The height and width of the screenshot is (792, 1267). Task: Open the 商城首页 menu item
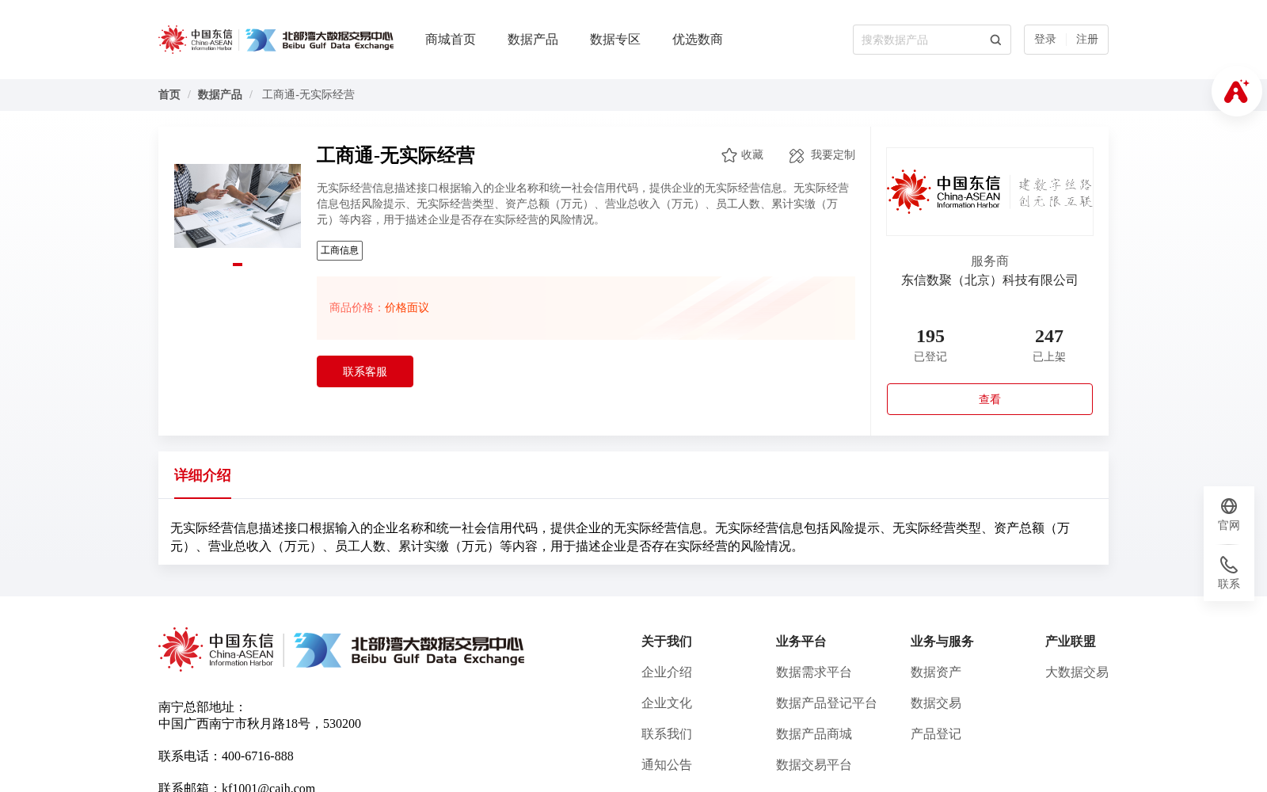click(x=451, y=40)
